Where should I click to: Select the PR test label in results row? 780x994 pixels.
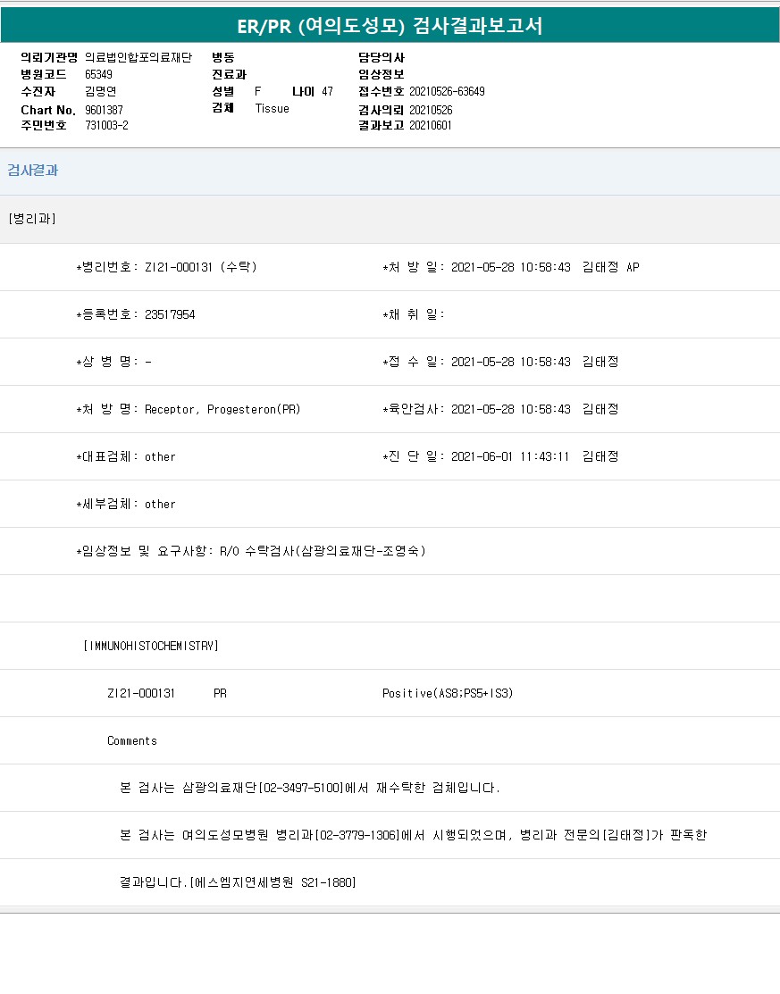point(220,694)
